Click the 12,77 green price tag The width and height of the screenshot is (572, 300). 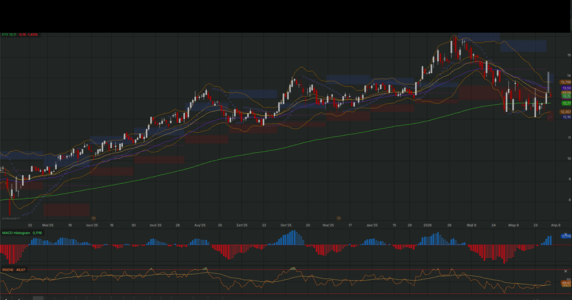566,104
